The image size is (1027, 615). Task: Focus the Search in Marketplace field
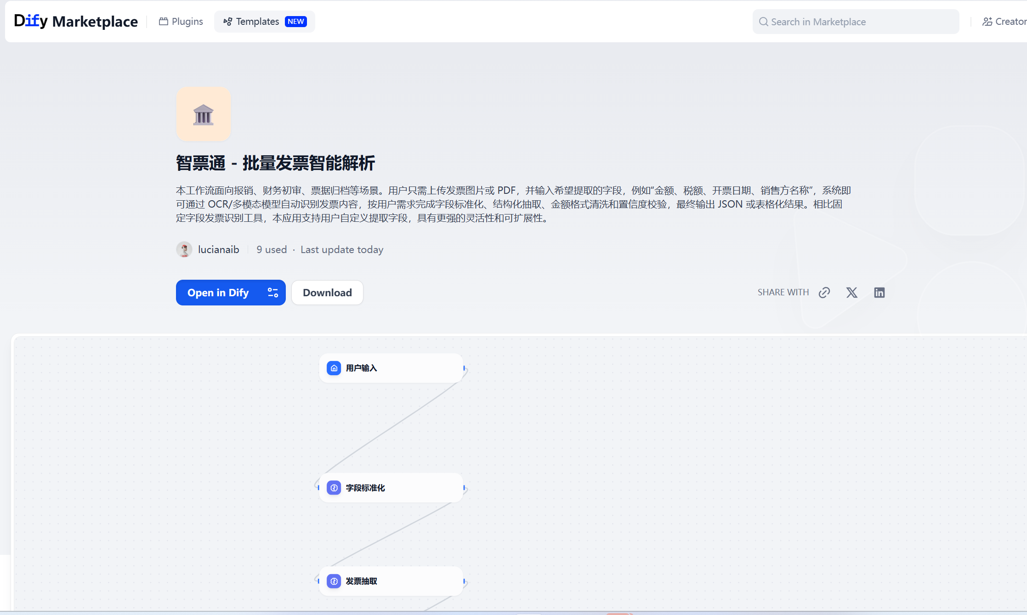coord(856,22)
